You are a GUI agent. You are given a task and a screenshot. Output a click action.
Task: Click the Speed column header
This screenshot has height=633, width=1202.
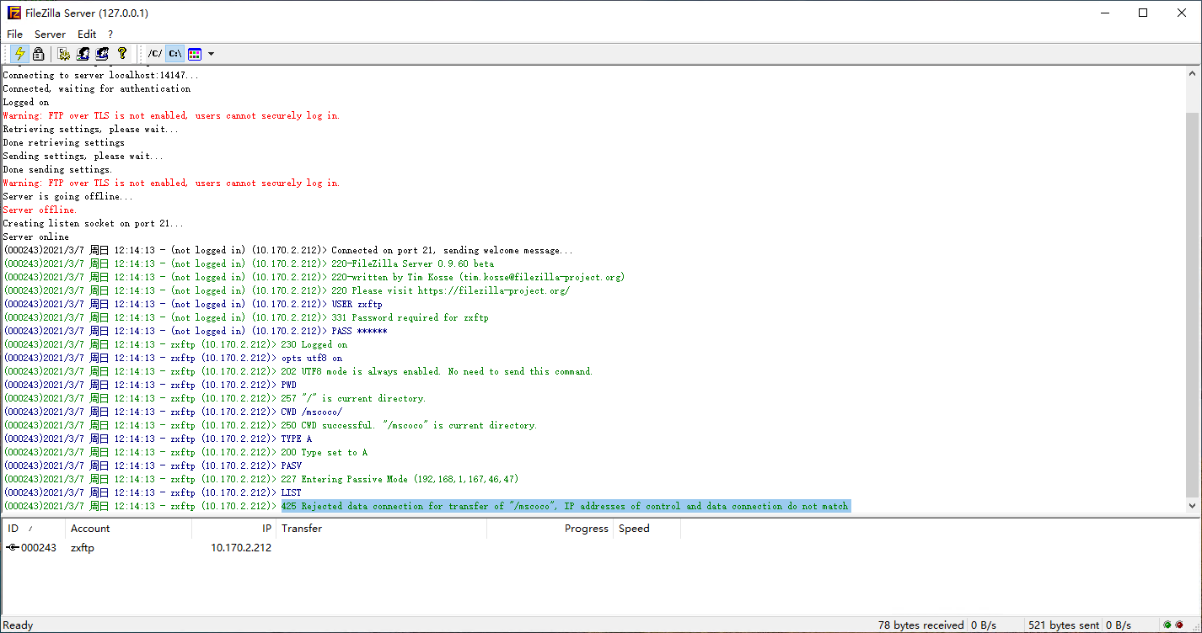click(647, 529)
